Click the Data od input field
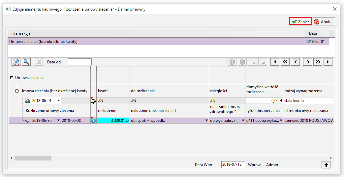 (x=79, y=62)
